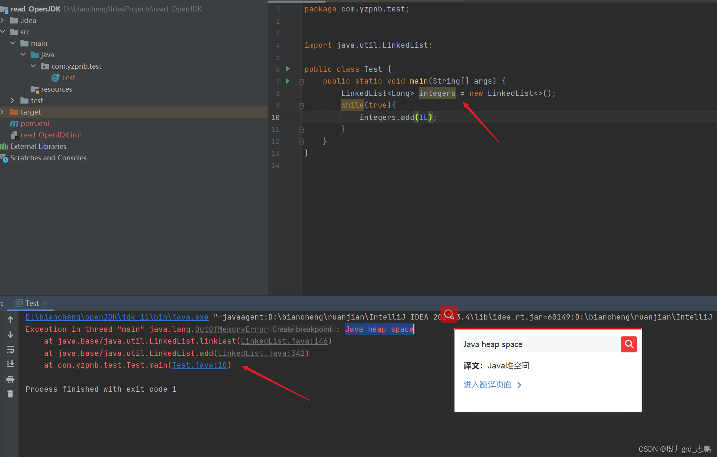
Task: Jump to Test.java:10 from stack trace
Action: tap(199, 365)
